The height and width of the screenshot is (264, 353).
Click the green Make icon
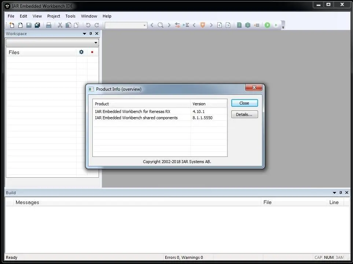coord(248,25)
